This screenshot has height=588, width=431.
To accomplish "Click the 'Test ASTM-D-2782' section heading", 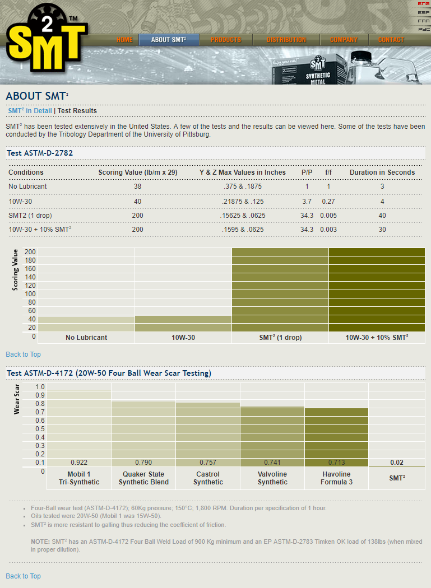I will pos(40,153).
